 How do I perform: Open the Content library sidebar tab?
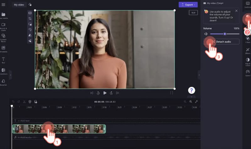[x=3, y=38]
